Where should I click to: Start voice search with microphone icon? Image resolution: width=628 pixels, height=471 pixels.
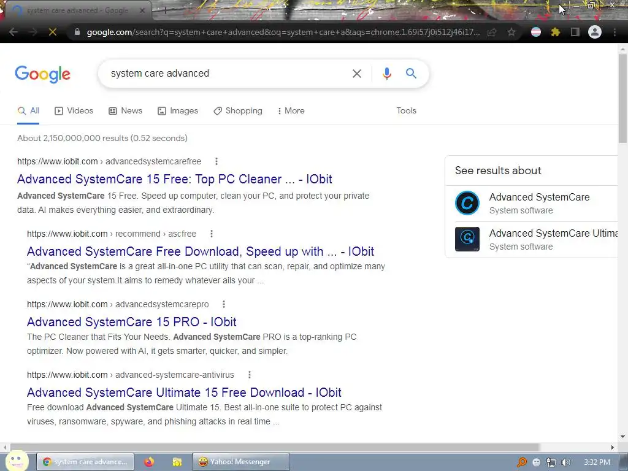pos(386,74)
